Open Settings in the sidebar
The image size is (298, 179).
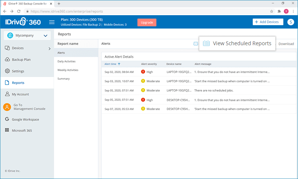pyautogui.click(x=18, y=71)
